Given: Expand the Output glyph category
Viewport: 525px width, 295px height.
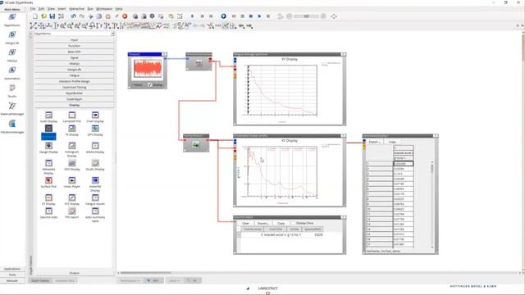Looking at the screenshot, I should click(x=74, y=273).
